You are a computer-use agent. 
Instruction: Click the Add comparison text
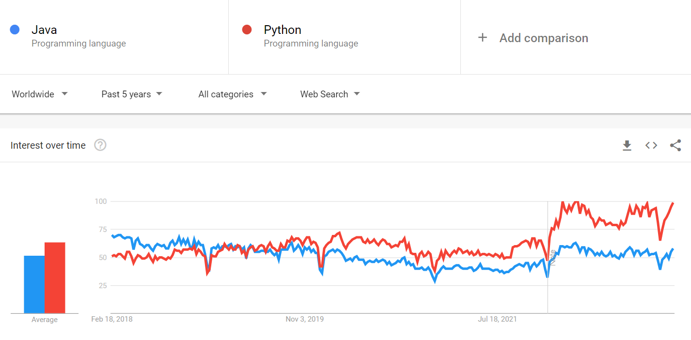tap(543, 38)
